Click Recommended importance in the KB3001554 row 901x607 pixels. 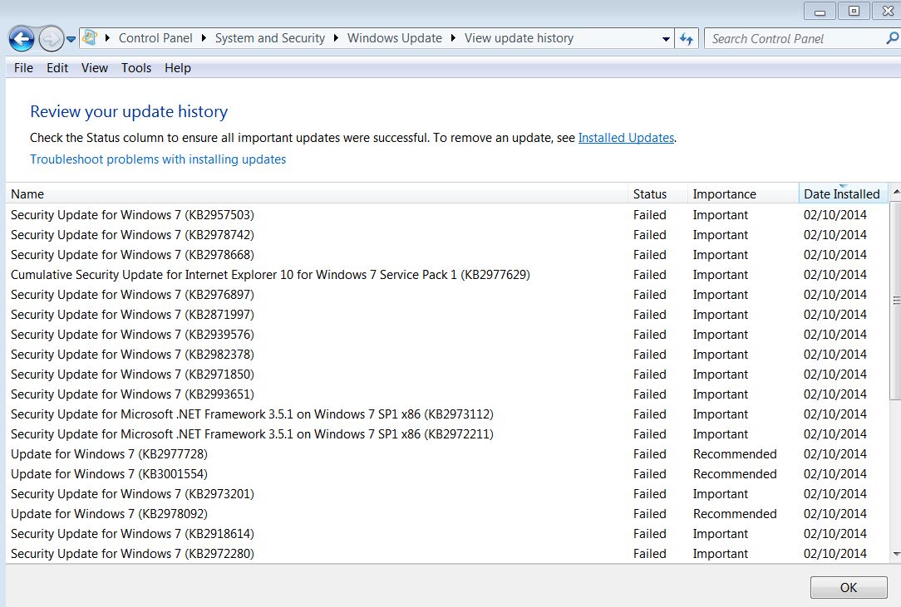[x=735, y=474]
